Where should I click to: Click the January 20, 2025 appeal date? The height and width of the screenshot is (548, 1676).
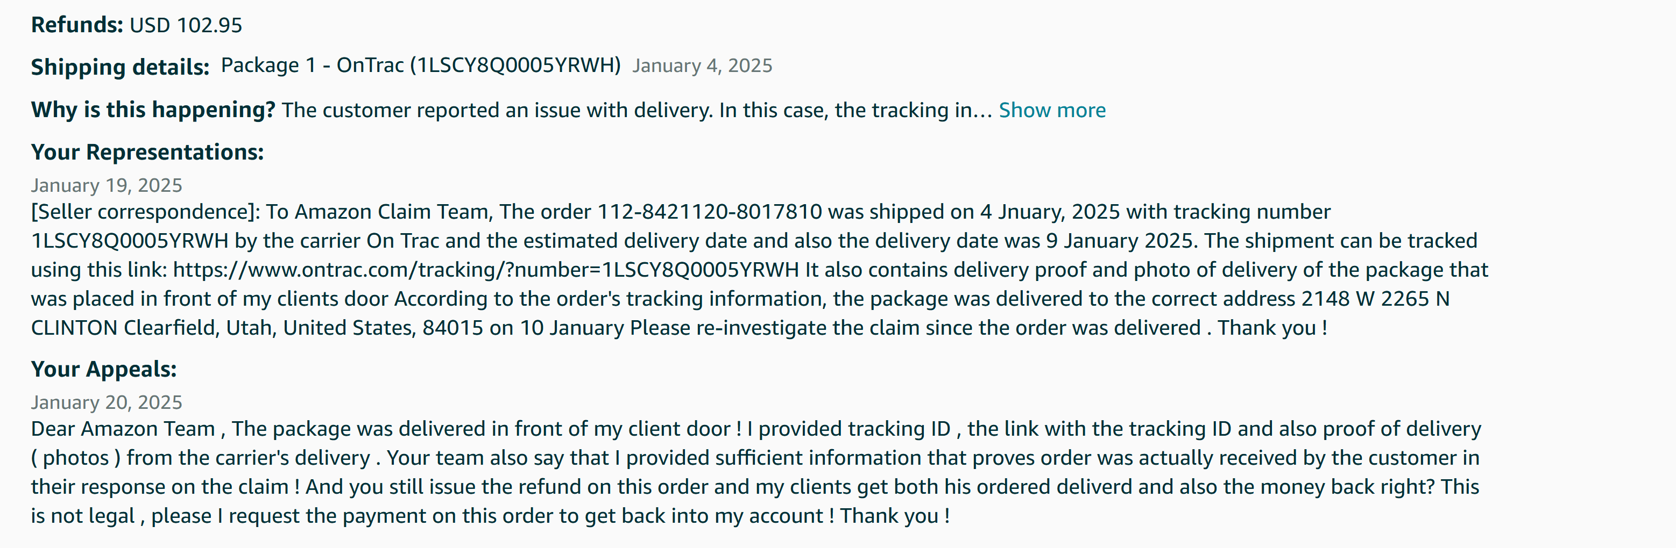click(x=107, y=402)
